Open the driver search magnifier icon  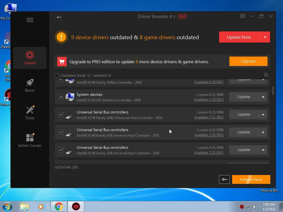(x=266, y=75)
